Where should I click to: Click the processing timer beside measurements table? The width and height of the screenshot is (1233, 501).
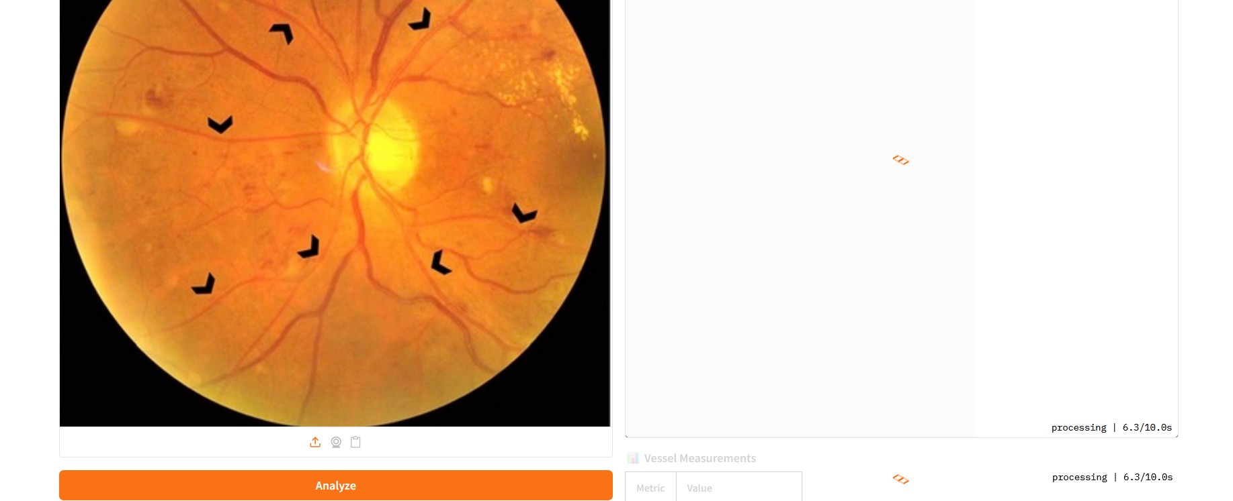click(1112, 477)
